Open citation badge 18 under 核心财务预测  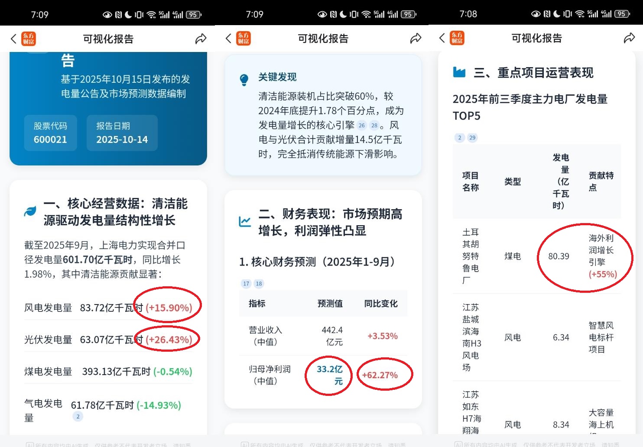(259, 284)
